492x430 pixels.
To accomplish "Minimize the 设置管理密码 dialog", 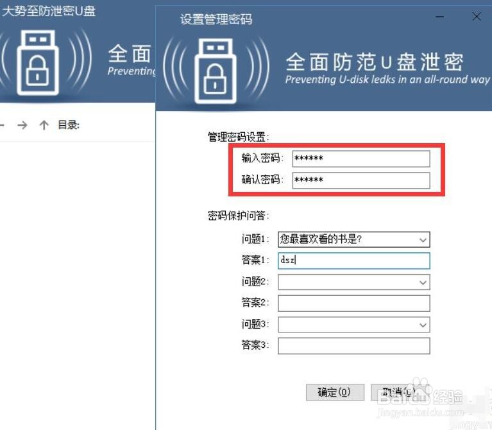I will 440,17.
